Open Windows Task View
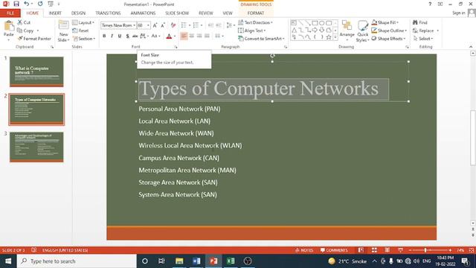 [161, 261]
